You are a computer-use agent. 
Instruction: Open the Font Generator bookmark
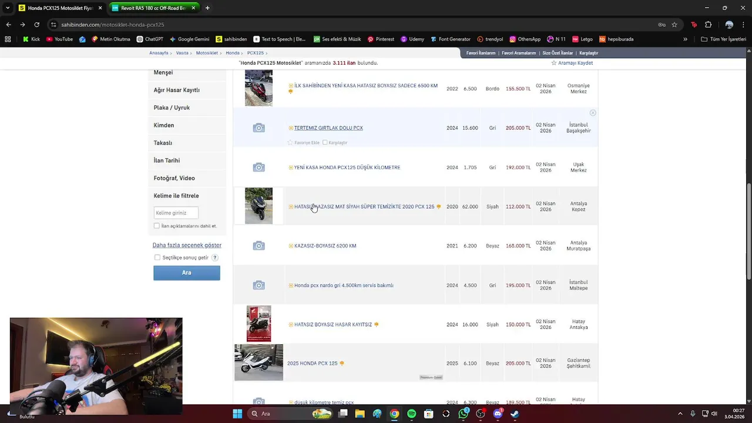[450, 39]
